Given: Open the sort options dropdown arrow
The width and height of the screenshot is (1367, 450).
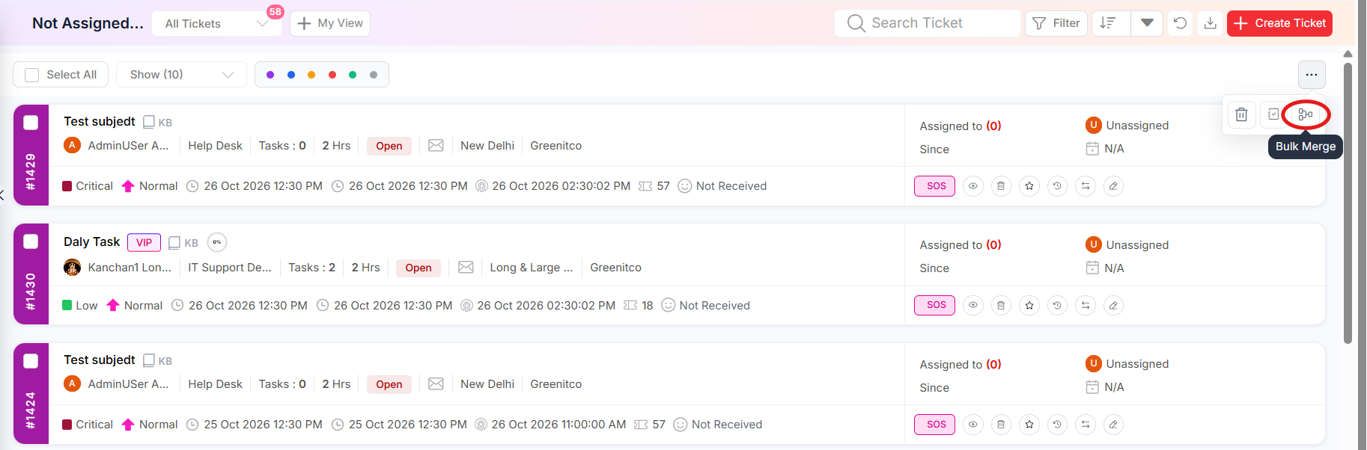Looking at the screenshot, I should point(1147,23).
